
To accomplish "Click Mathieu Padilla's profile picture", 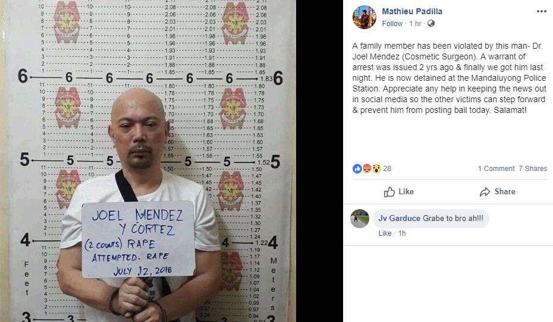I will pyautogui.click(x=365, y=17).
